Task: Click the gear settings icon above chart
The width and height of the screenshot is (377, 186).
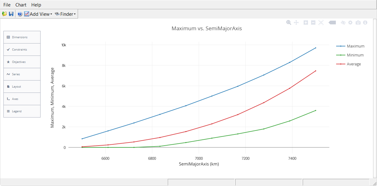Action: (350, 23)
